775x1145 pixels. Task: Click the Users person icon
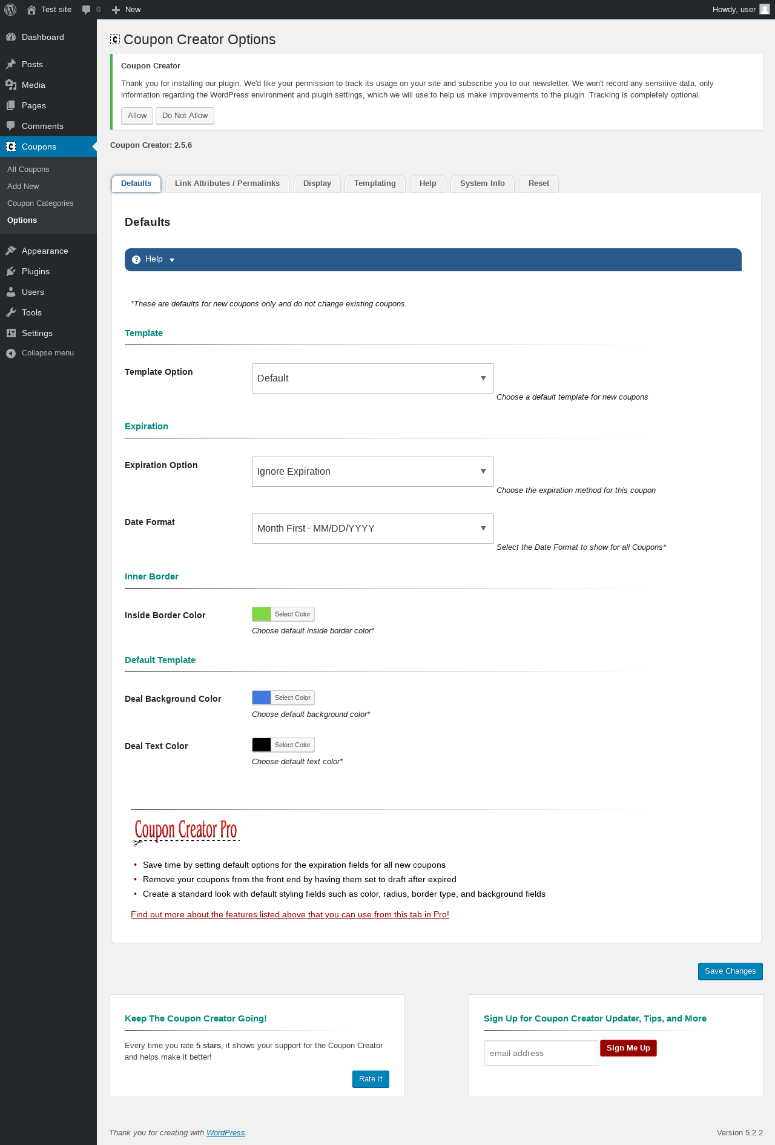click(11, 292)
